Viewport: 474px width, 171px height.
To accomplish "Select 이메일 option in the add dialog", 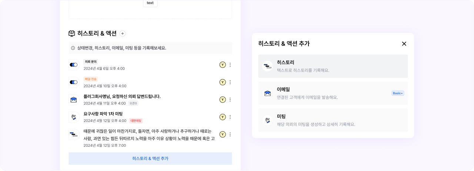I will point(333,93).
